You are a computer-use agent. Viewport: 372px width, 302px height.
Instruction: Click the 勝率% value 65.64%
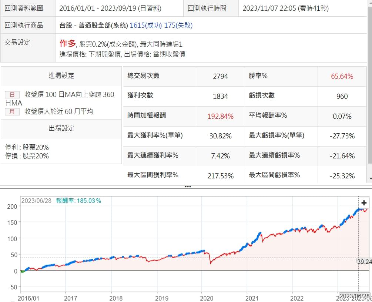[x=342, y=77]
